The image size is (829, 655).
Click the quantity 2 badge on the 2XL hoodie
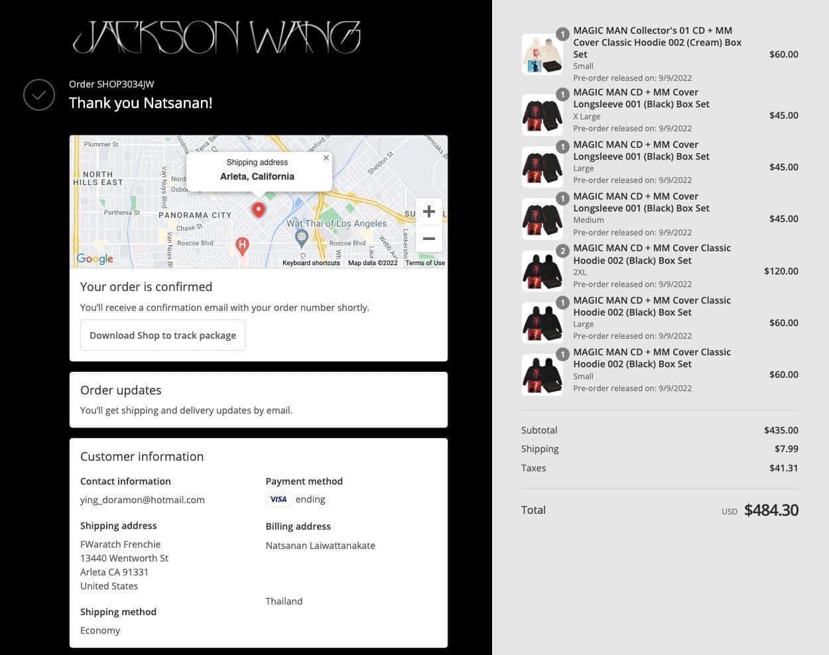[x=562, y=251]
